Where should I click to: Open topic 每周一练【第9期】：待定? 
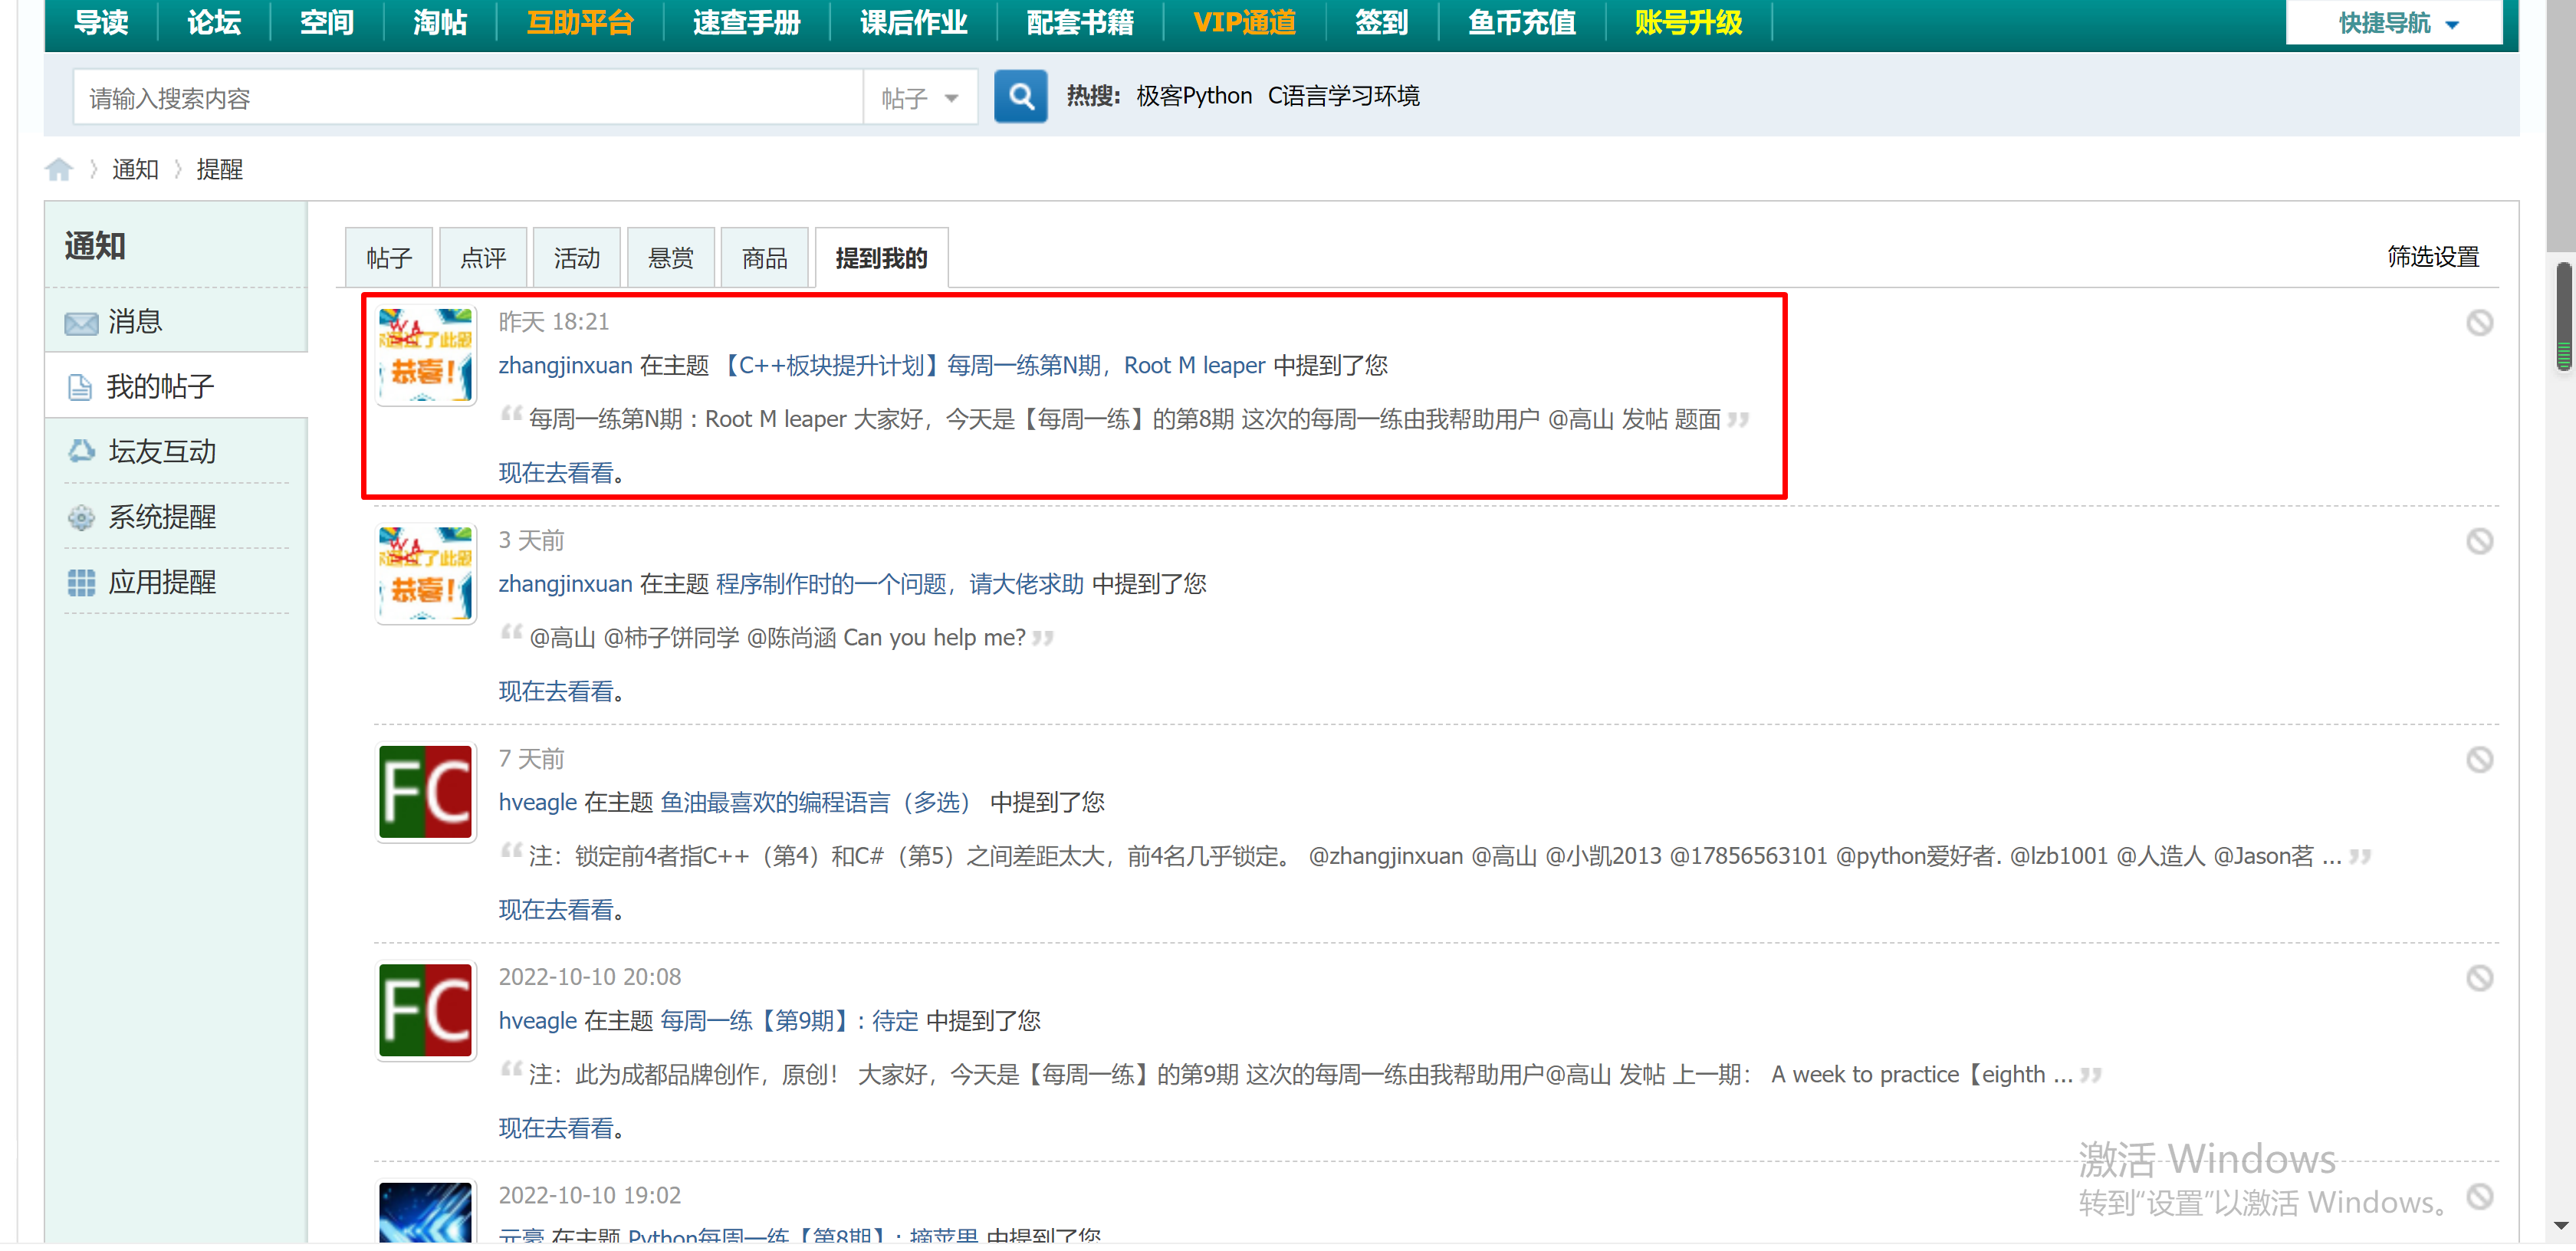pos(789,1021)
